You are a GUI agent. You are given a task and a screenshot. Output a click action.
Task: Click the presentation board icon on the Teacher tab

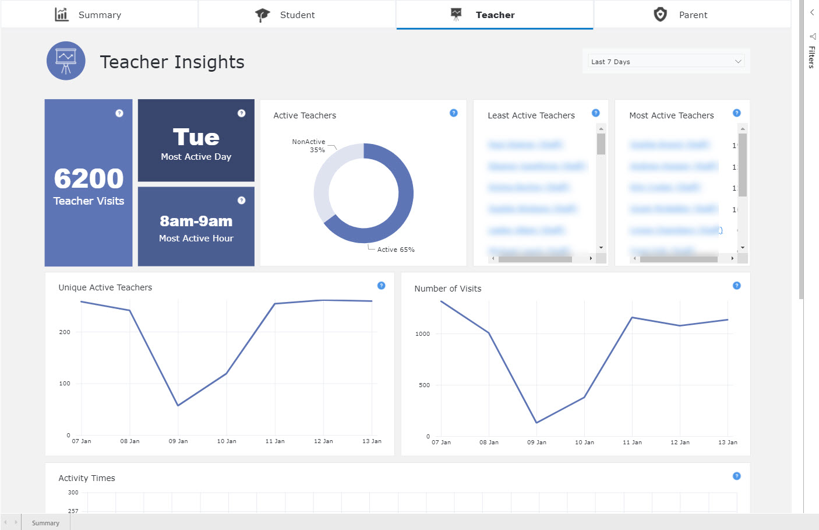[456, 15]
